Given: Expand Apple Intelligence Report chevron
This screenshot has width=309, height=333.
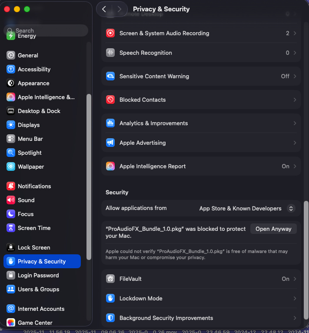Looking at the screenshot, I should tap(295, 166).
